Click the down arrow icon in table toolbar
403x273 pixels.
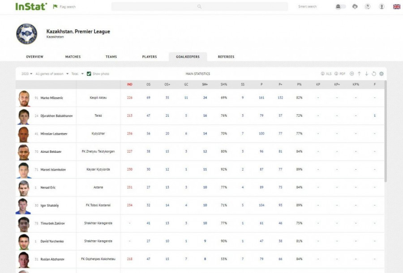point(366,74)
